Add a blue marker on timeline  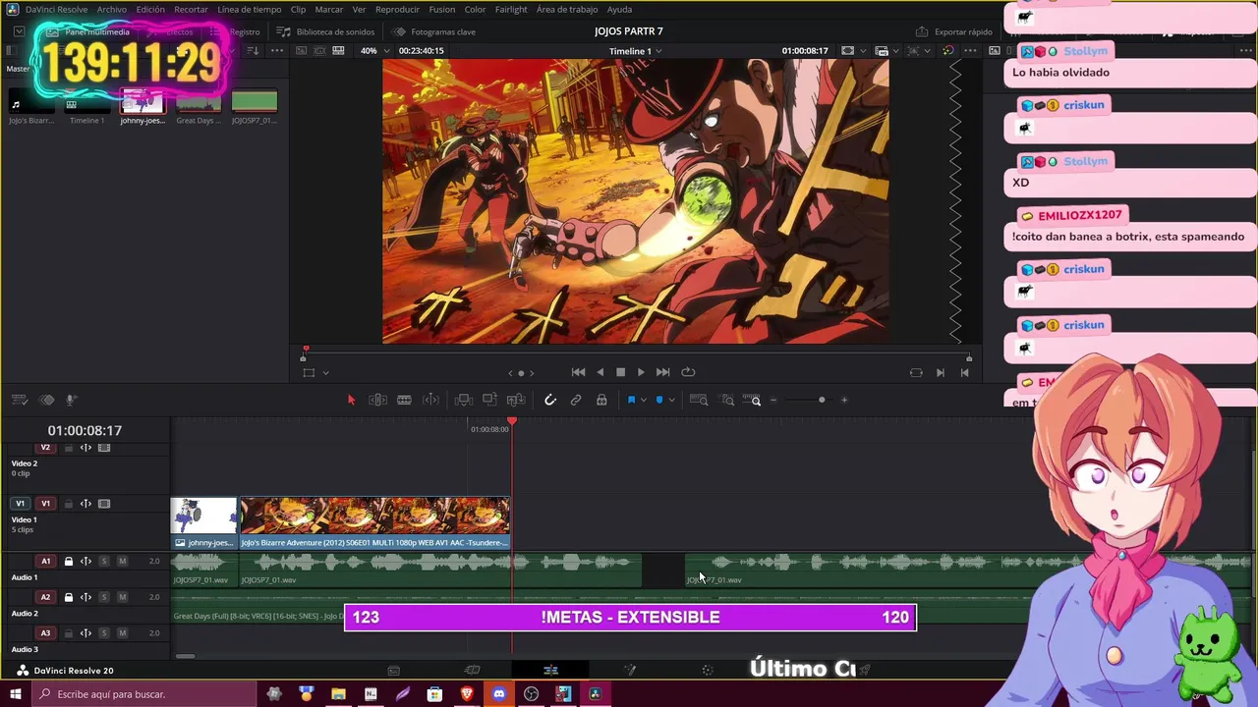click(659, 400)
